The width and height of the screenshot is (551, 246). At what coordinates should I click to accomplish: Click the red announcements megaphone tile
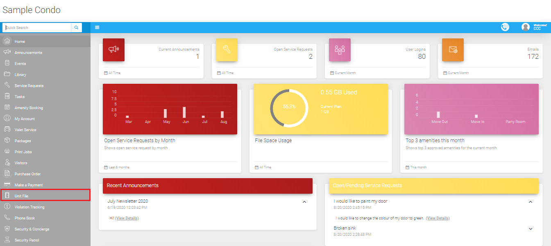click(113, 49)
